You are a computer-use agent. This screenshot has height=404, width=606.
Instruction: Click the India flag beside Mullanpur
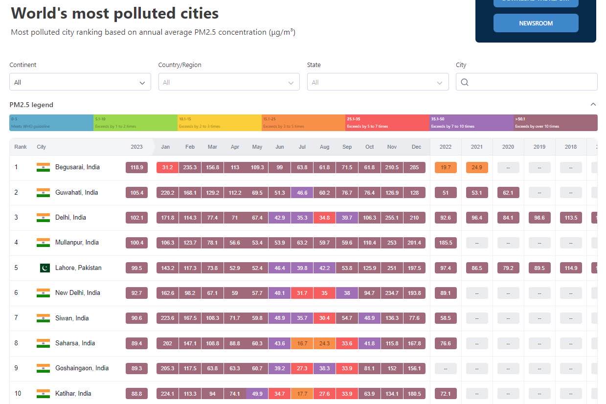point(43,243)
